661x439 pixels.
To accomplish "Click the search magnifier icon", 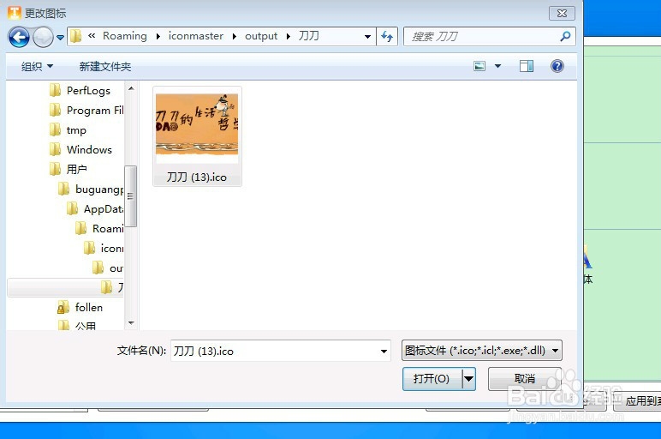I will [565, 37].
